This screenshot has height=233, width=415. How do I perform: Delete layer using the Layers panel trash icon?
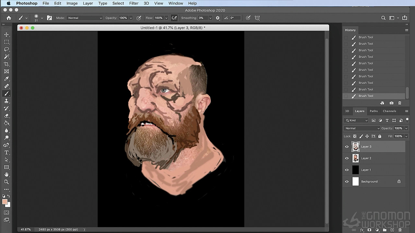(x=400, y=230)
